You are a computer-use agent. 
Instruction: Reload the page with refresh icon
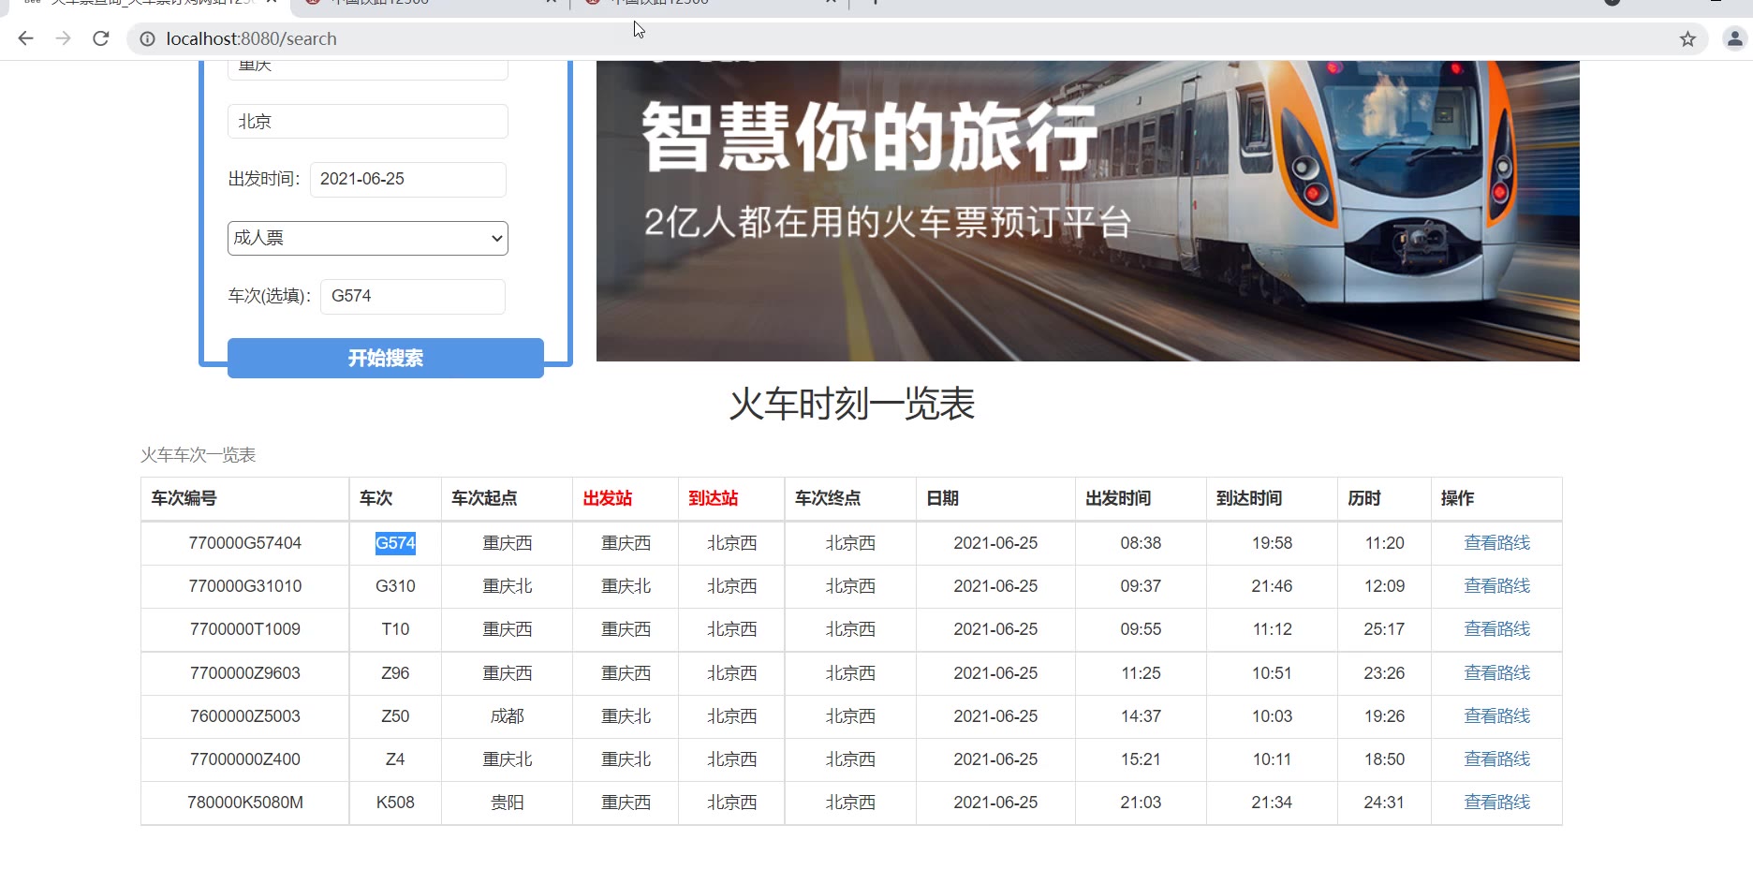101,38
